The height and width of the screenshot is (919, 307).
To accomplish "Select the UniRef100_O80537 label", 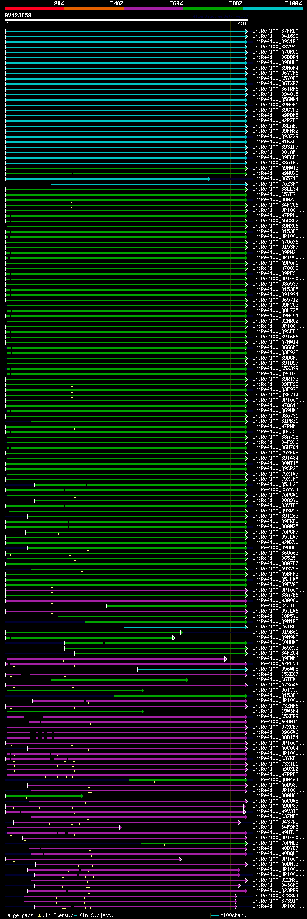I will pos(276,284).
